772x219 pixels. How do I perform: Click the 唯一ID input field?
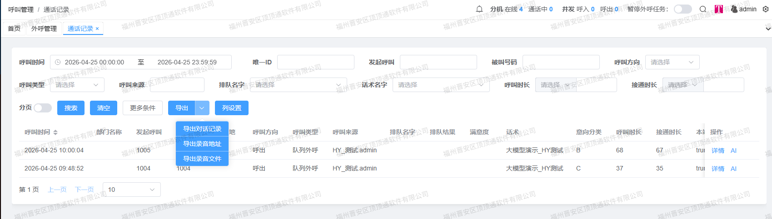coord(315,62)
